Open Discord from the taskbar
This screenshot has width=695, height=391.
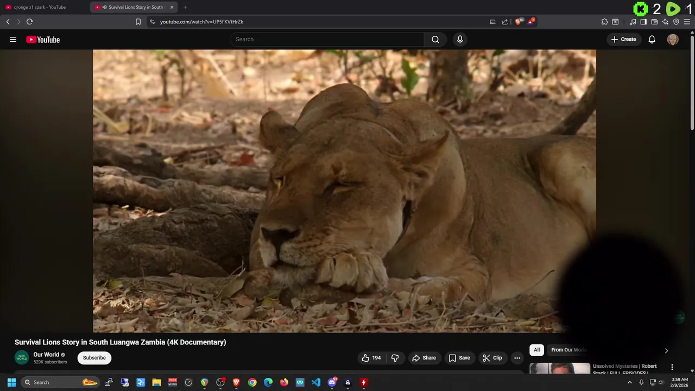[332, 382]
